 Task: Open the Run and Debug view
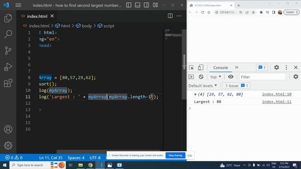(x=8, y=67)
